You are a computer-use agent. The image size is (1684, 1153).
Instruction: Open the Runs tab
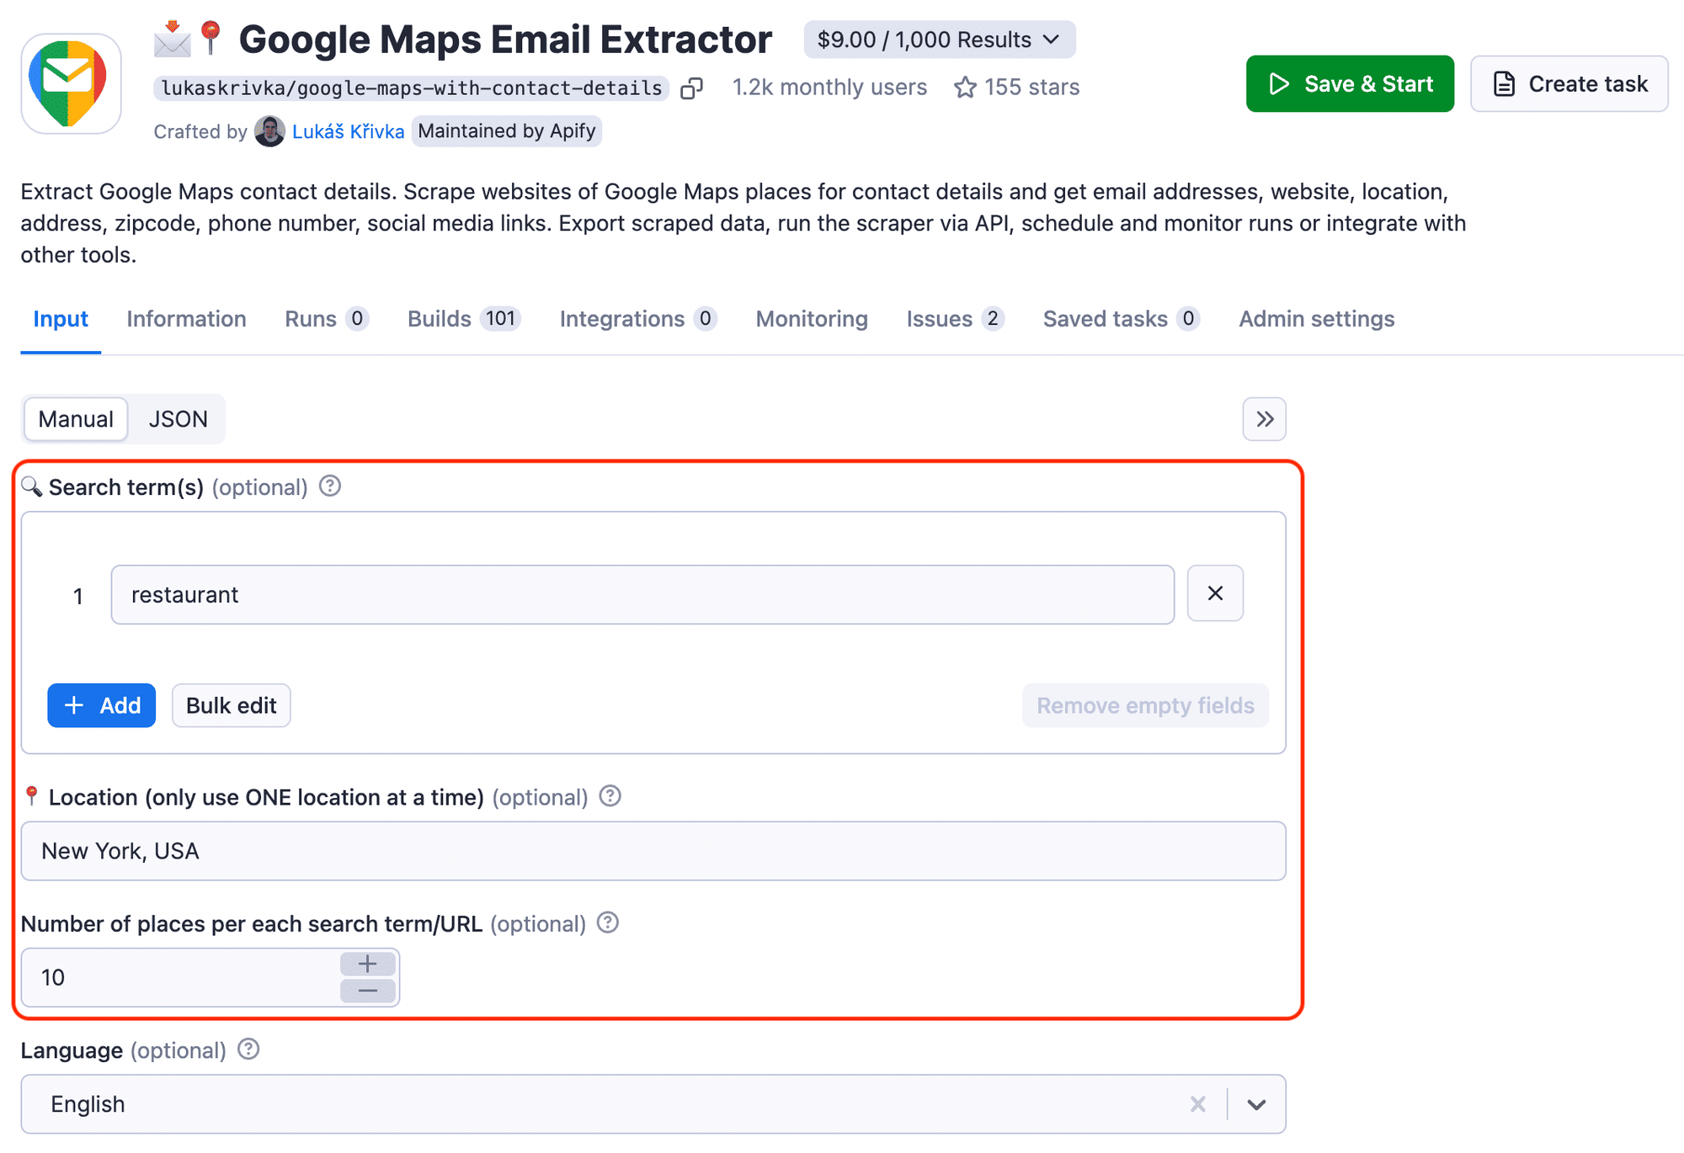[327, 319]
